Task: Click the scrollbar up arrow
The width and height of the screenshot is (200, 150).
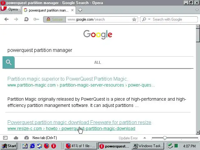Action: (x=198, y=27)
